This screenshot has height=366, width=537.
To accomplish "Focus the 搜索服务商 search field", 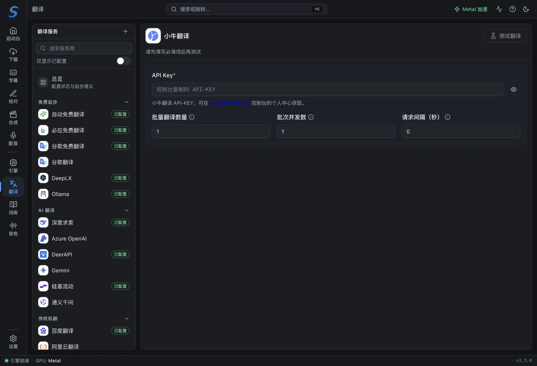I will pos(84,48).
